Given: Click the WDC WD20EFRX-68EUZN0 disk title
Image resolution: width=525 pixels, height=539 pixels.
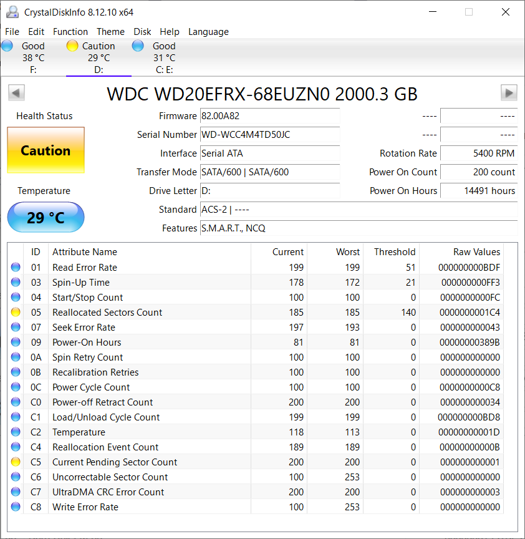Looking at the screenshot, I should click(x=262, y=94).
